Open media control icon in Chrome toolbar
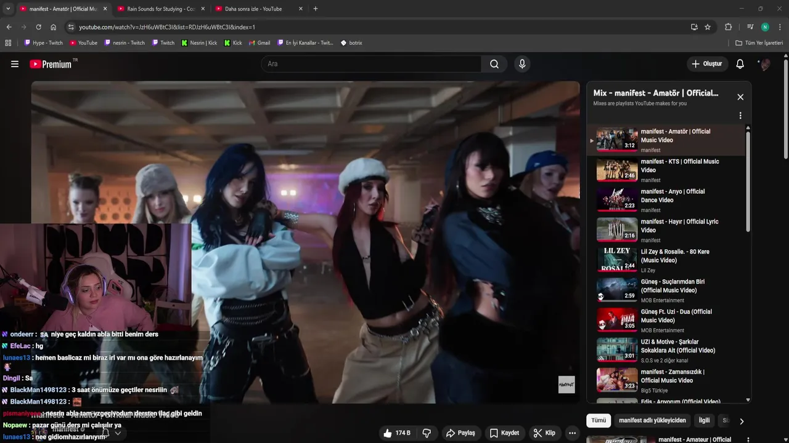The image size is (789, 443). (750, 27)
